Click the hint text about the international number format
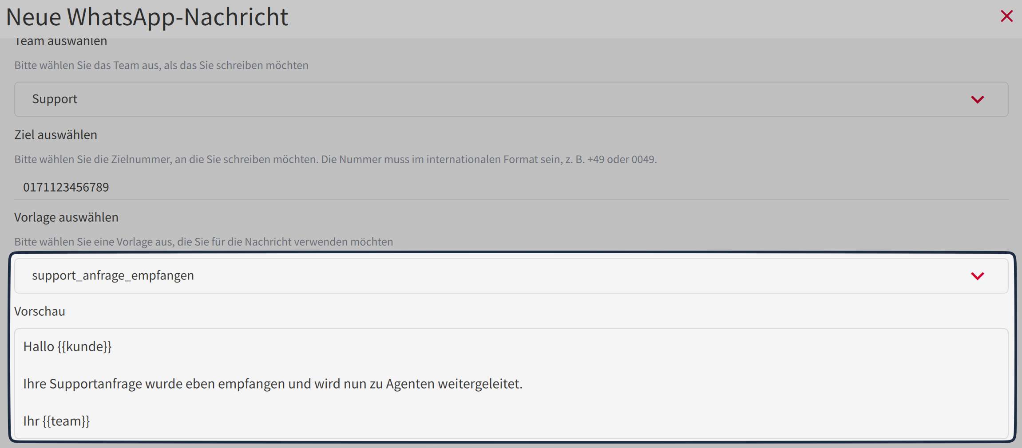Image resolution: width=1022 pixels, height=448 pixels. [335, 159]
